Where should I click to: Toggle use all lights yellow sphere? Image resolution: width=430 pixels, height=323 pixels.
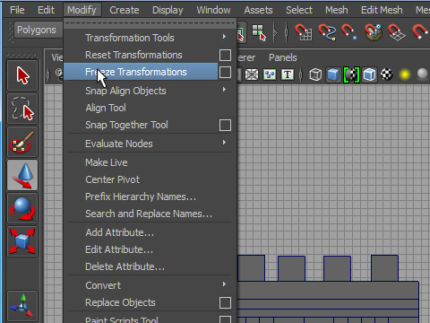[405, 74]
